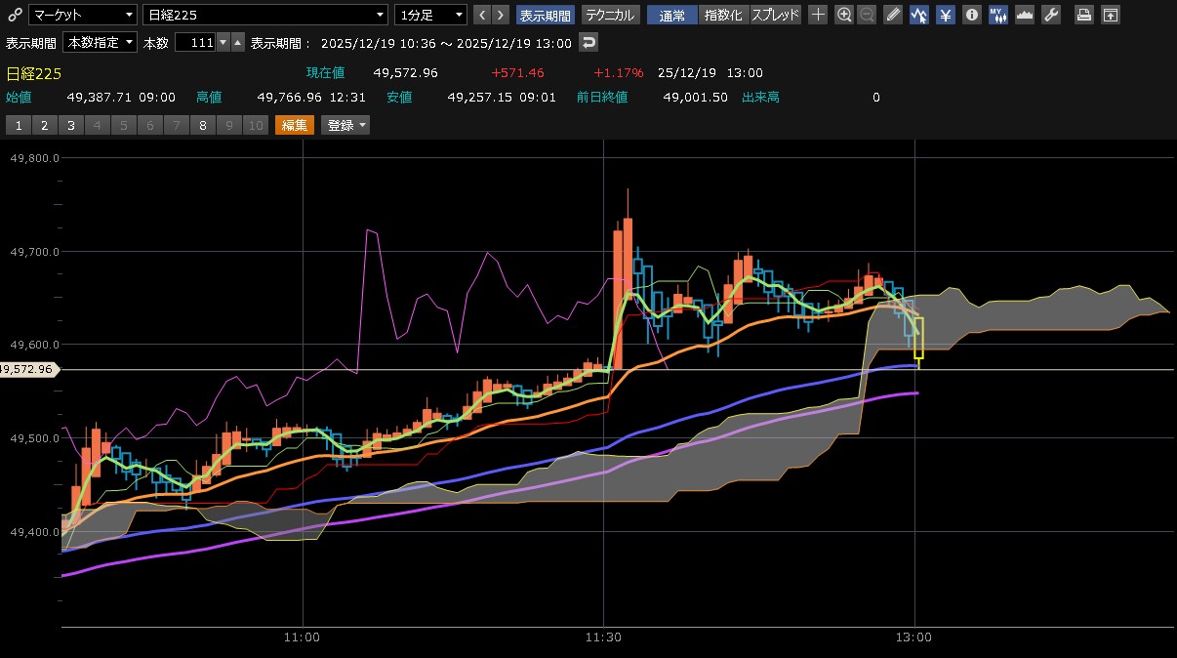This screenshot has height=658, width=1177.
Task: Open the 日経225 symbol dropdown
Action: pyautogui.click(x=265, y=15)
